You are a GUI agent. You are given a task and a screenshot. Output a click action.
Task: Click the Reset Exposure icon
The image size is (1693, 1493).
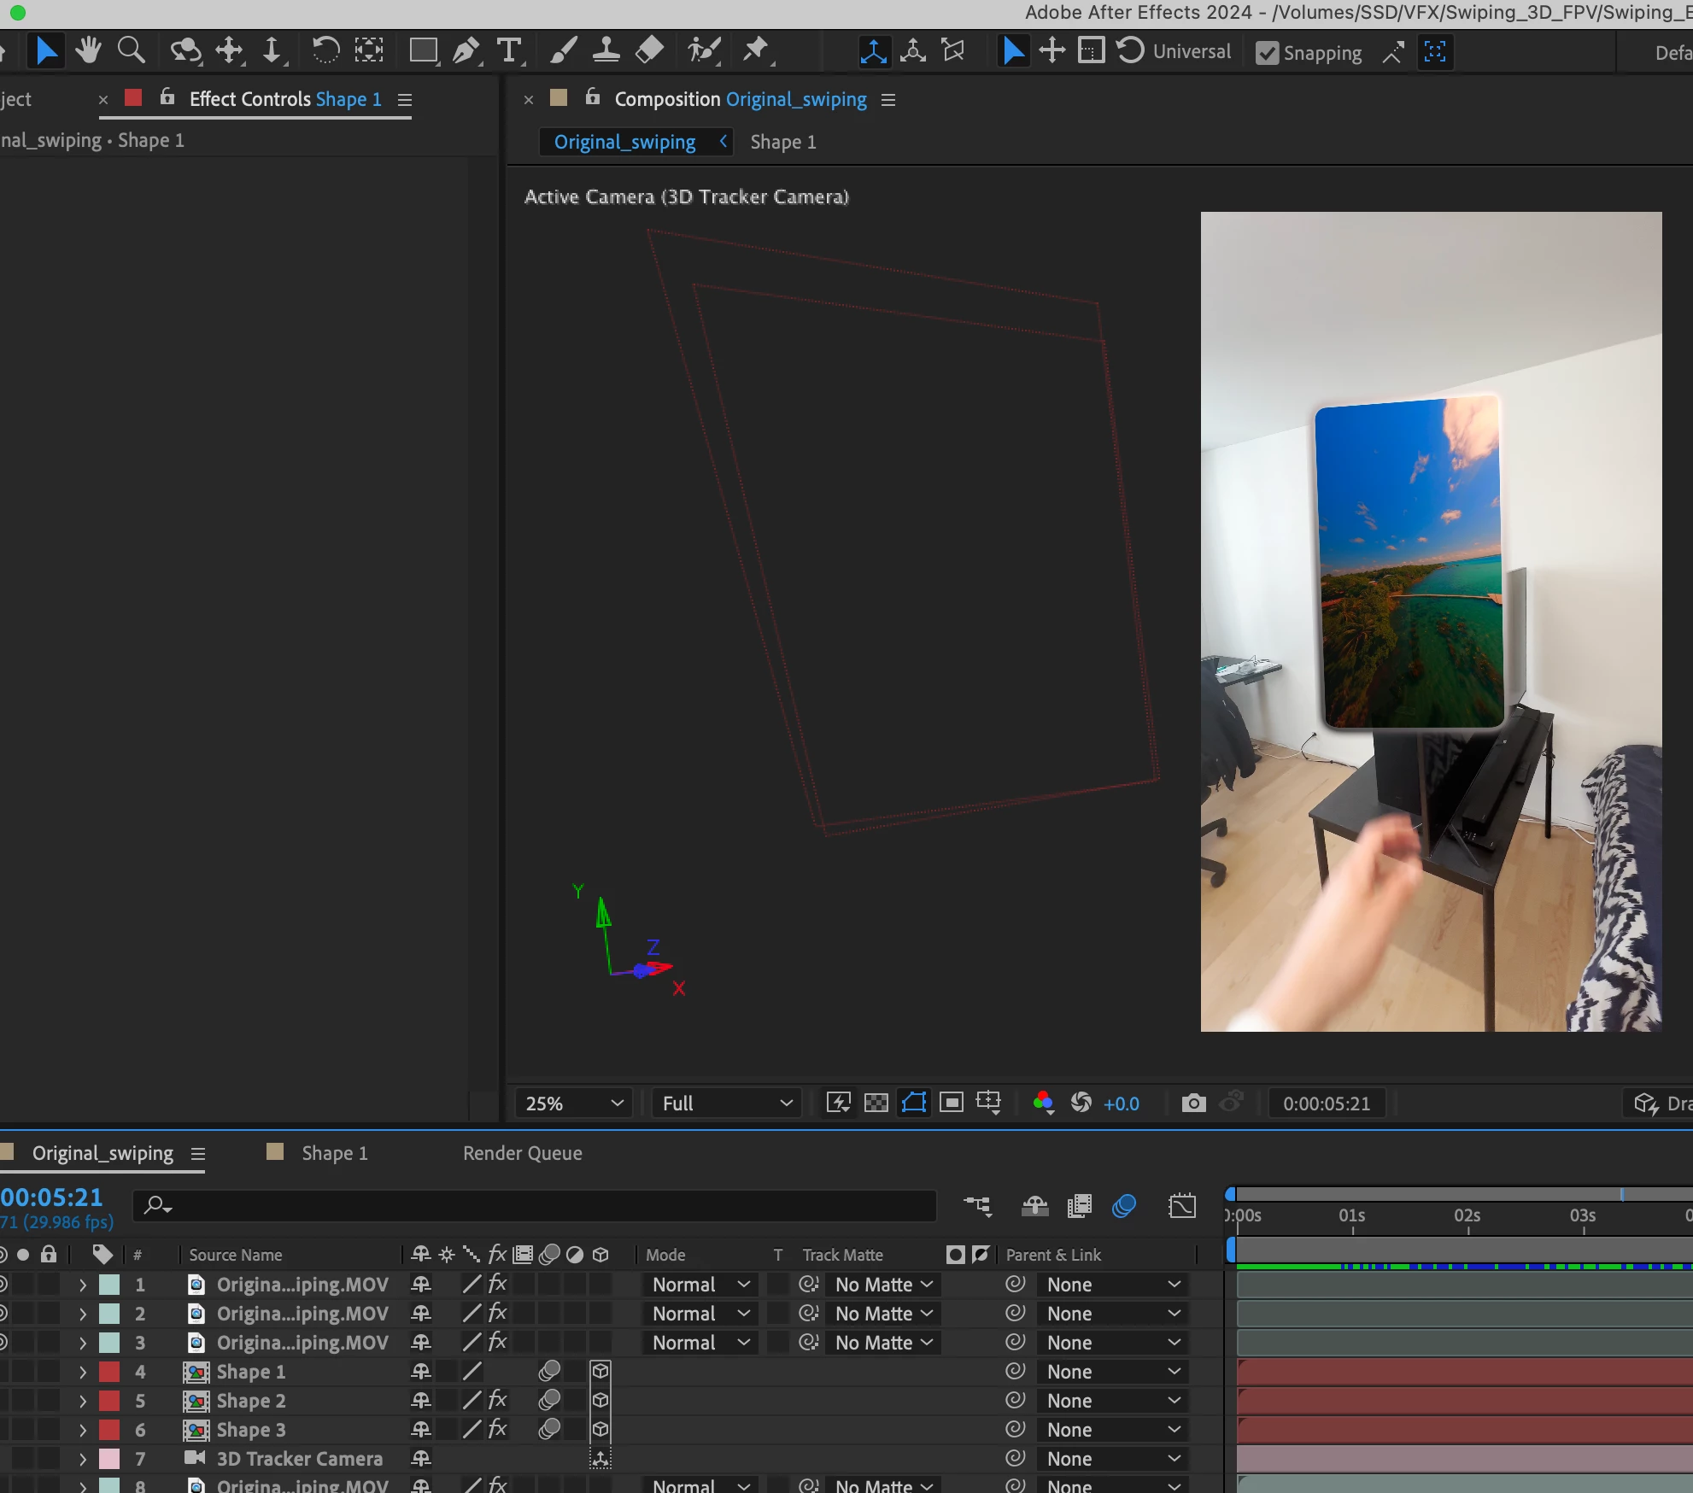click(1081, 1104)
